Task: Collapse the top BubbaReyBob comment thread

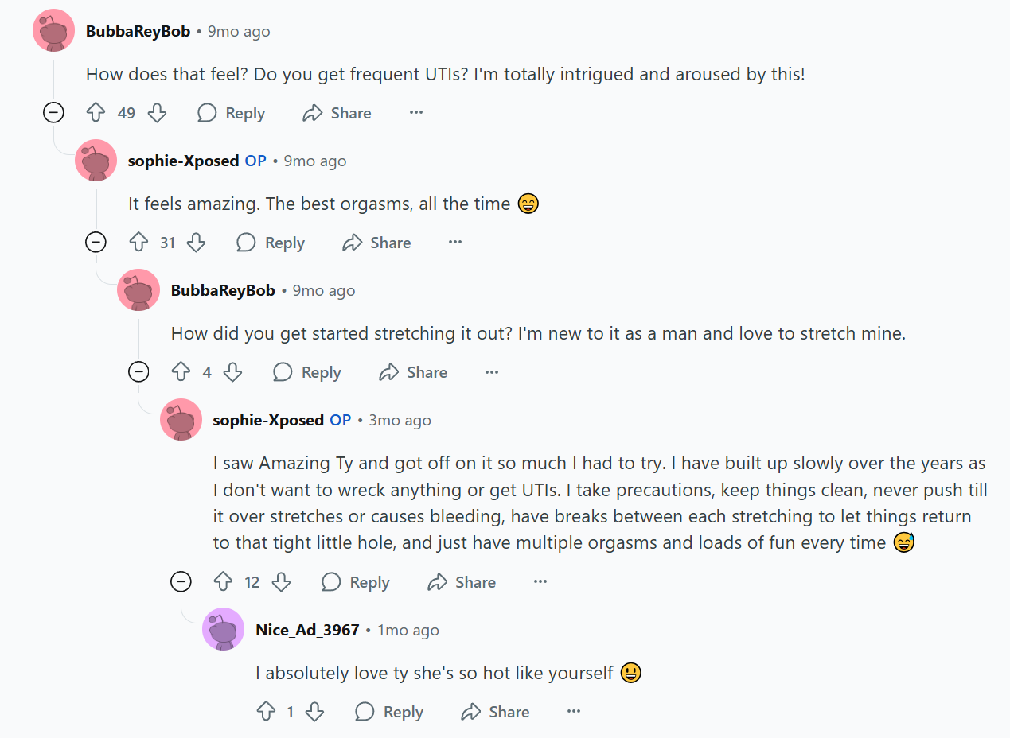Action: coord(53,113)
